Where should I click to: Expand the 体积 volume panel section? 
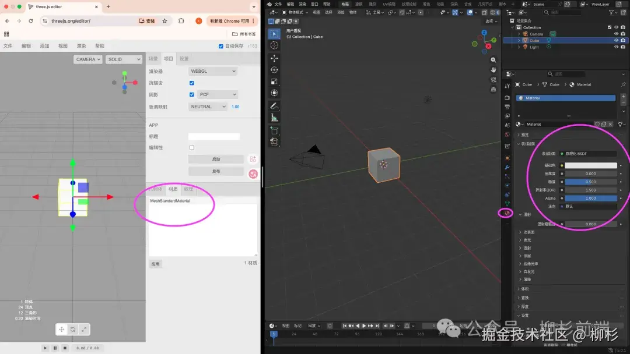coord(524,289)
